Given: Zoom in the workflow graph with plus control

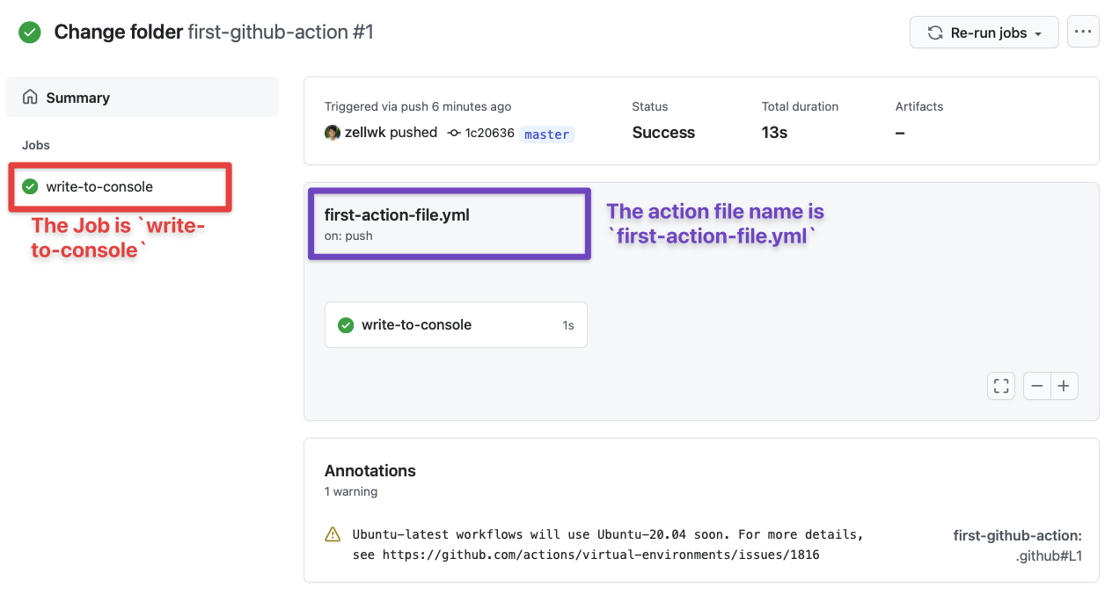Looking at the screenshot, I should tap(1064, 386).
